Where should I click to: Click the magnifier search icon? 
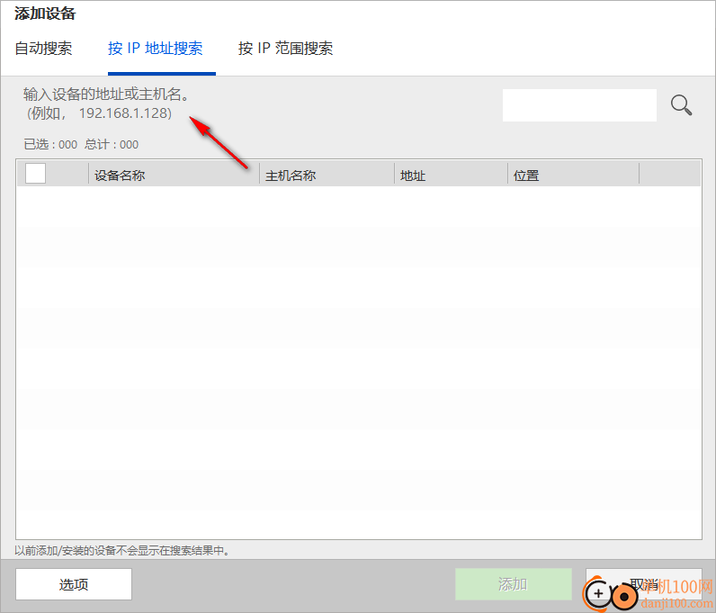coord(681,105)
